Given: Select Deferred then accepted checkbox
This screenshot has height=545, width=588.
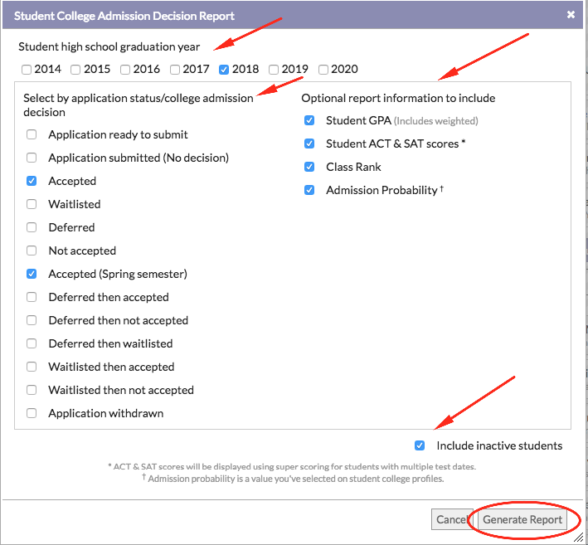Looking at the screenshot, I should tap(32, 297).
